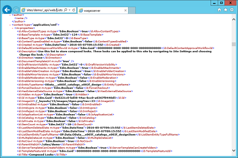This screenshot has width=238, height=158.
Task: Collapse the m:properties XML node
Action: (13, 28)
